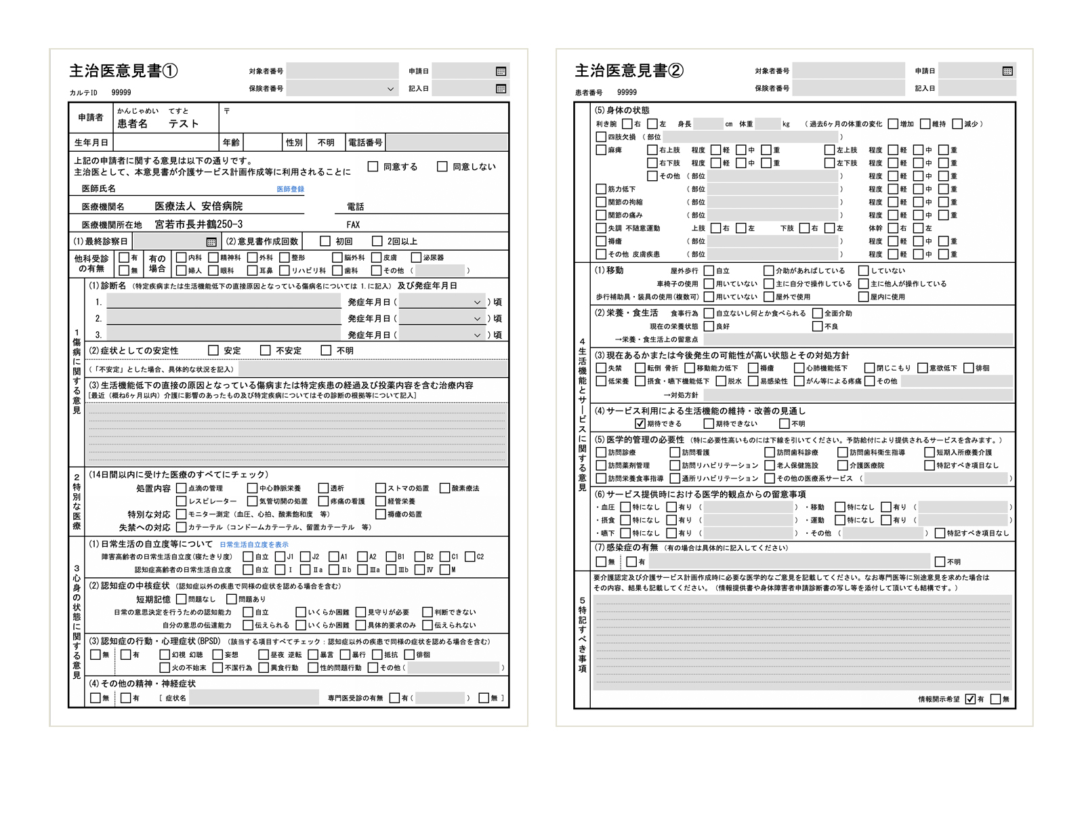Click the first 診断名 input field
Image resolution: width=1084 pixels, height=813 pixels.
point(224,301)
